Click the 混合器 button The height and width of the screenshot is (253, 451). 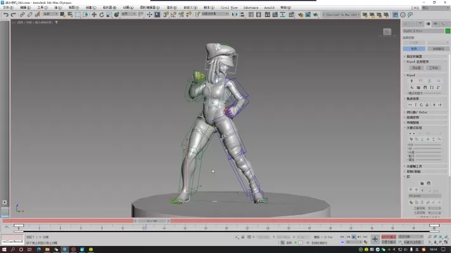coord(416,68)
